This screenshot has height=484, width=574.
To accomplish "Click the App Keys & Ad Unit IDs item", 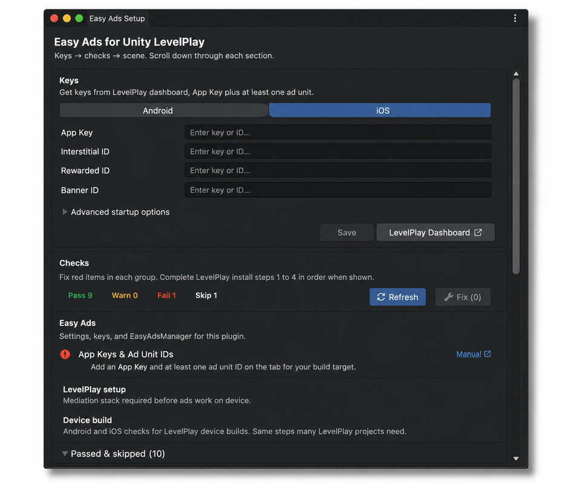I will pyautogui.click(x=126, y=355).
